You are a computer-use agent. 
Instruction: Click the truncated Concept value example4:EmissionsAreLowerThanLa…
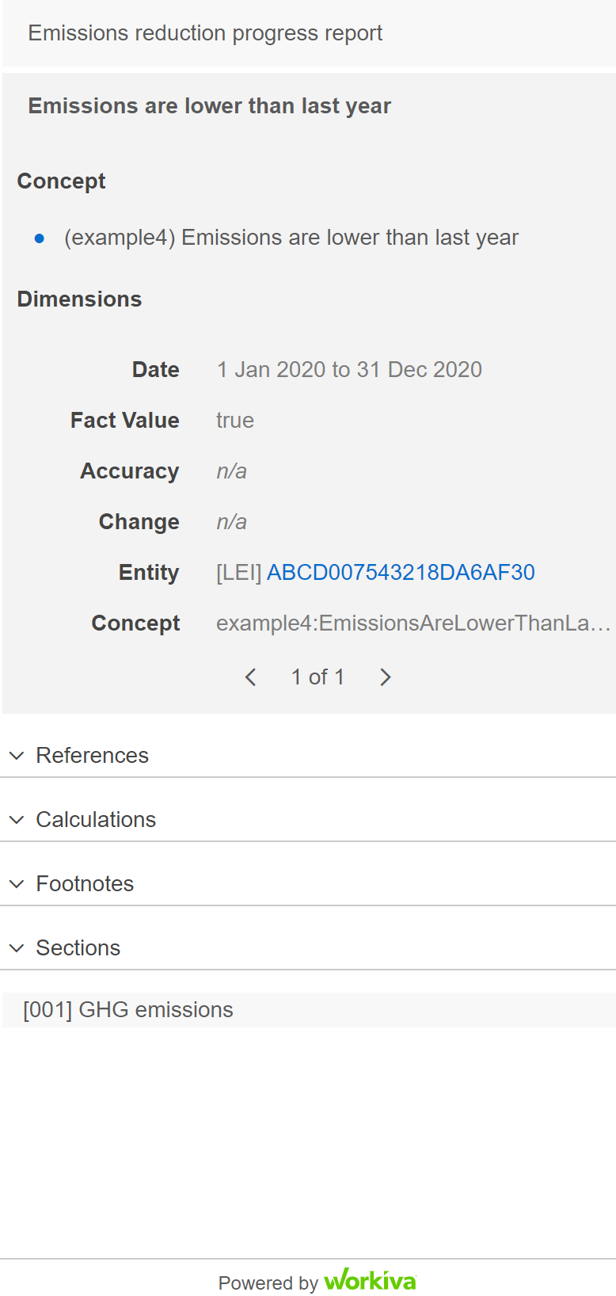pyautogui.click(x=413, y=623)
